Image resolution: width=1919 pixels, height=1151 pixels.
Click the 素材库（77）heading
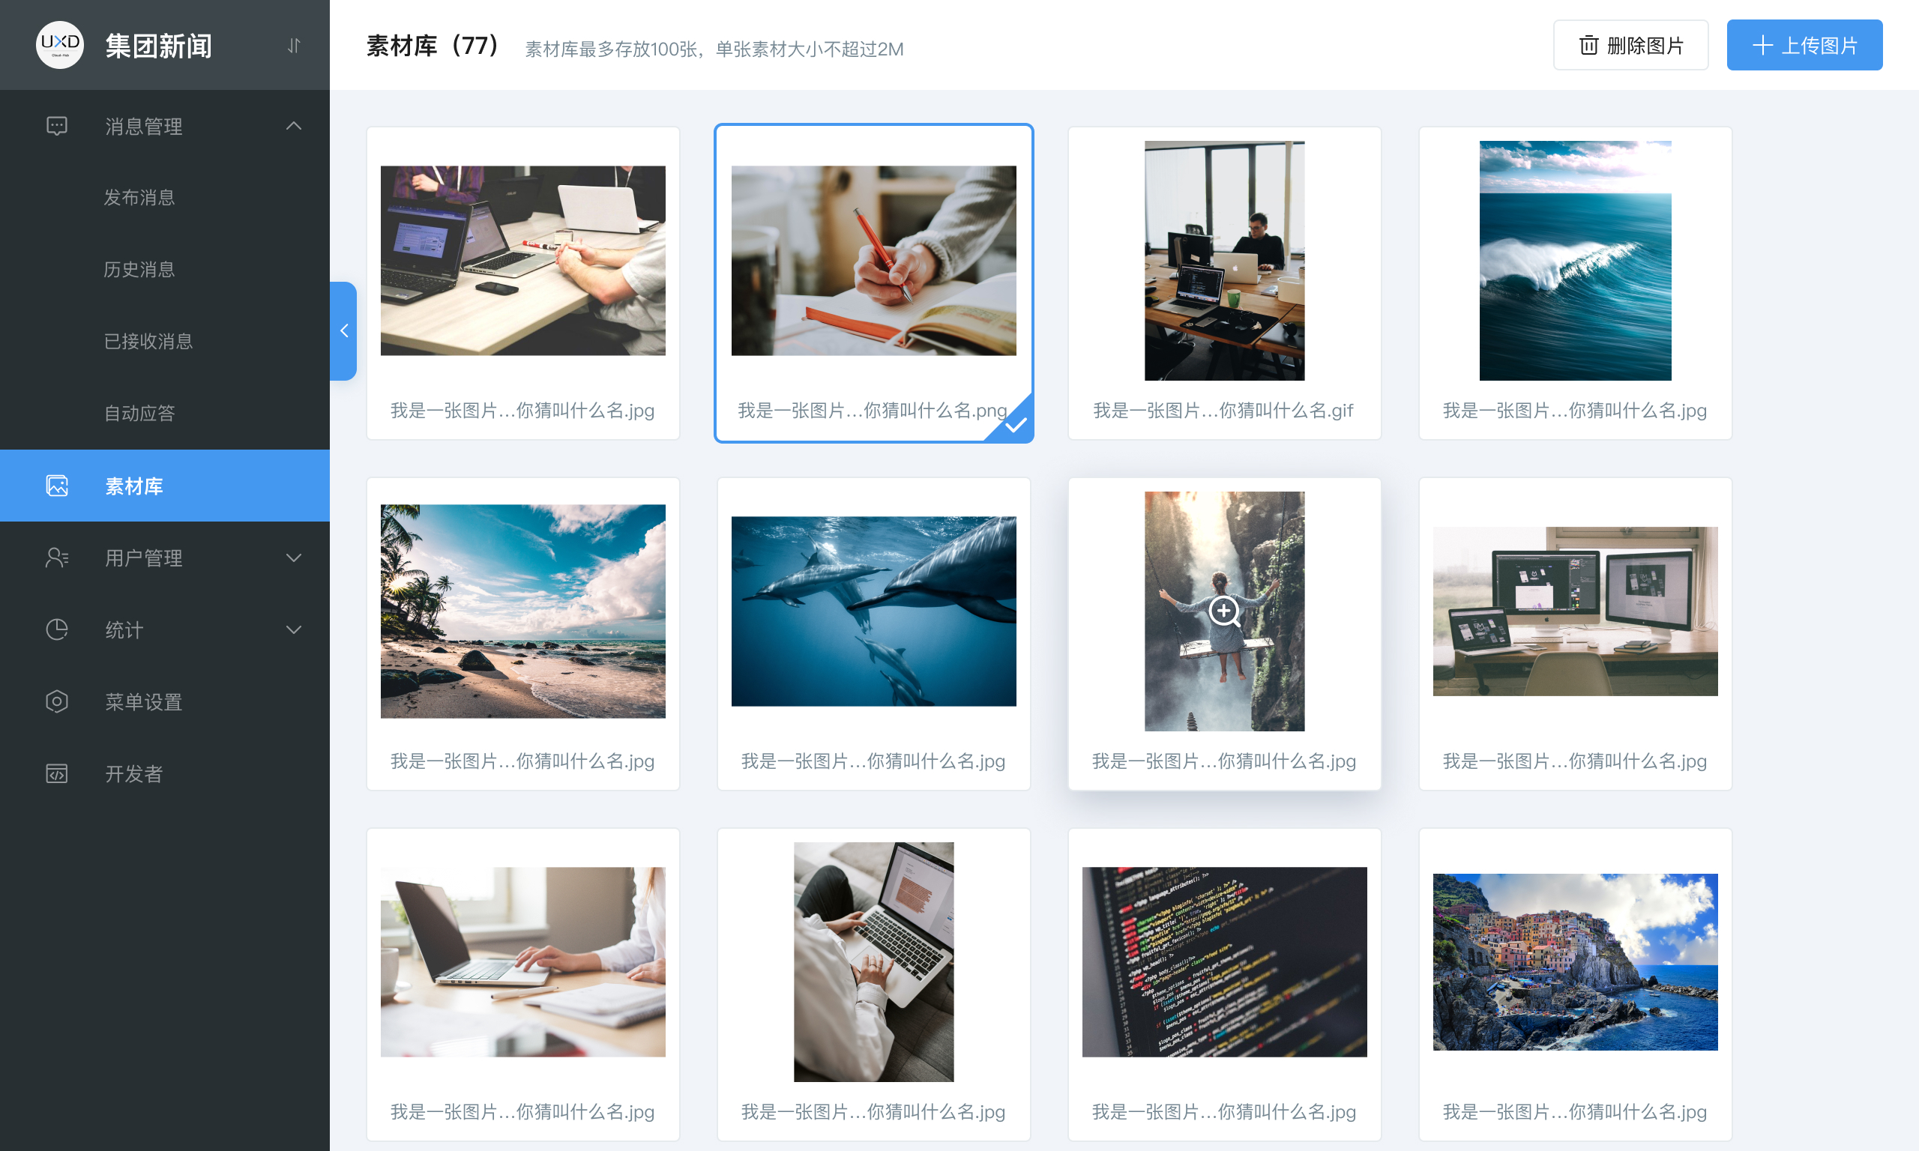click(434, 46)
